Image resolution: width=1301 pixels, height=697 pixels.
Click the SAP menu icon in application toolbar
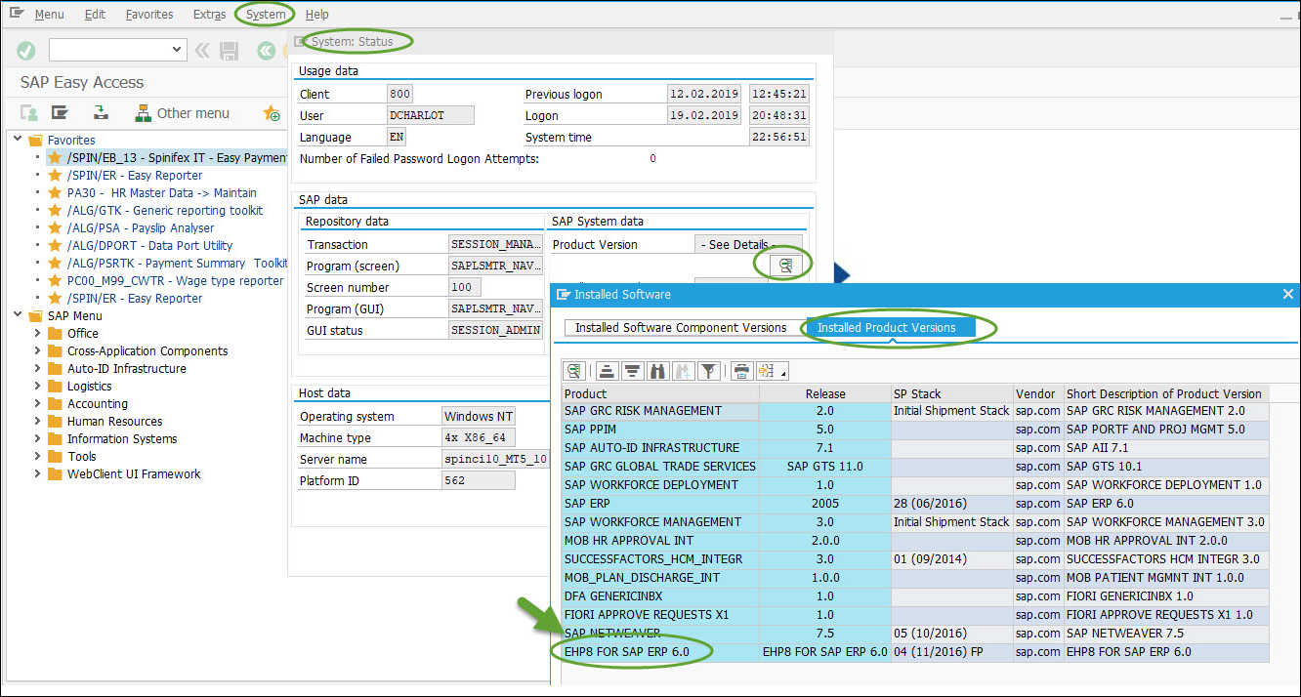[x=61, y=113]
